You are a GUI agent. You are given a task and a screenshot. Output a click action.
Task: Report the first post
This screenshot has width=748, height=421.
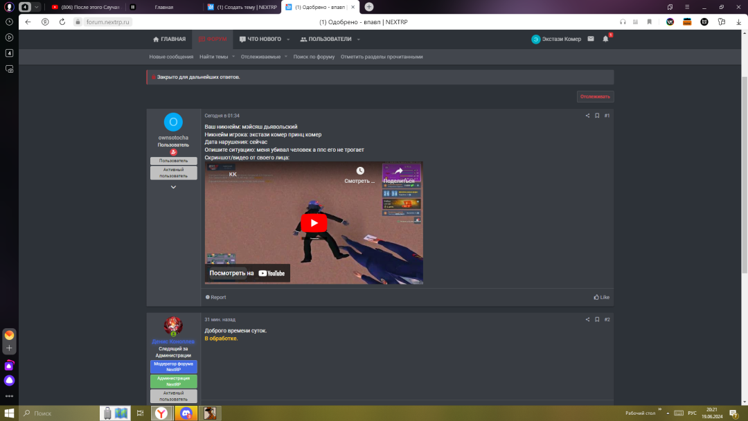click(x=215, y=297)
